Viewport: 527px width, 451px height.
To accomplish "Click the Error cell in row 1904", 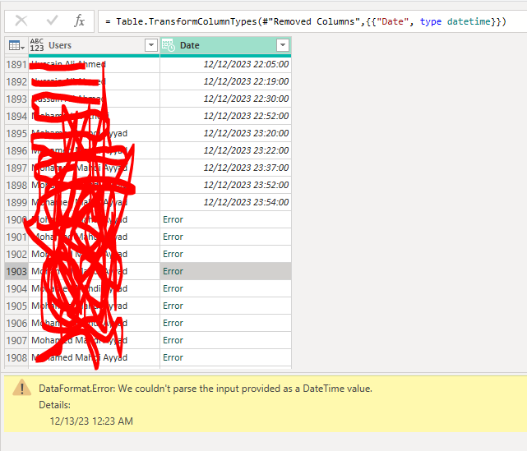I will (225, 289).
